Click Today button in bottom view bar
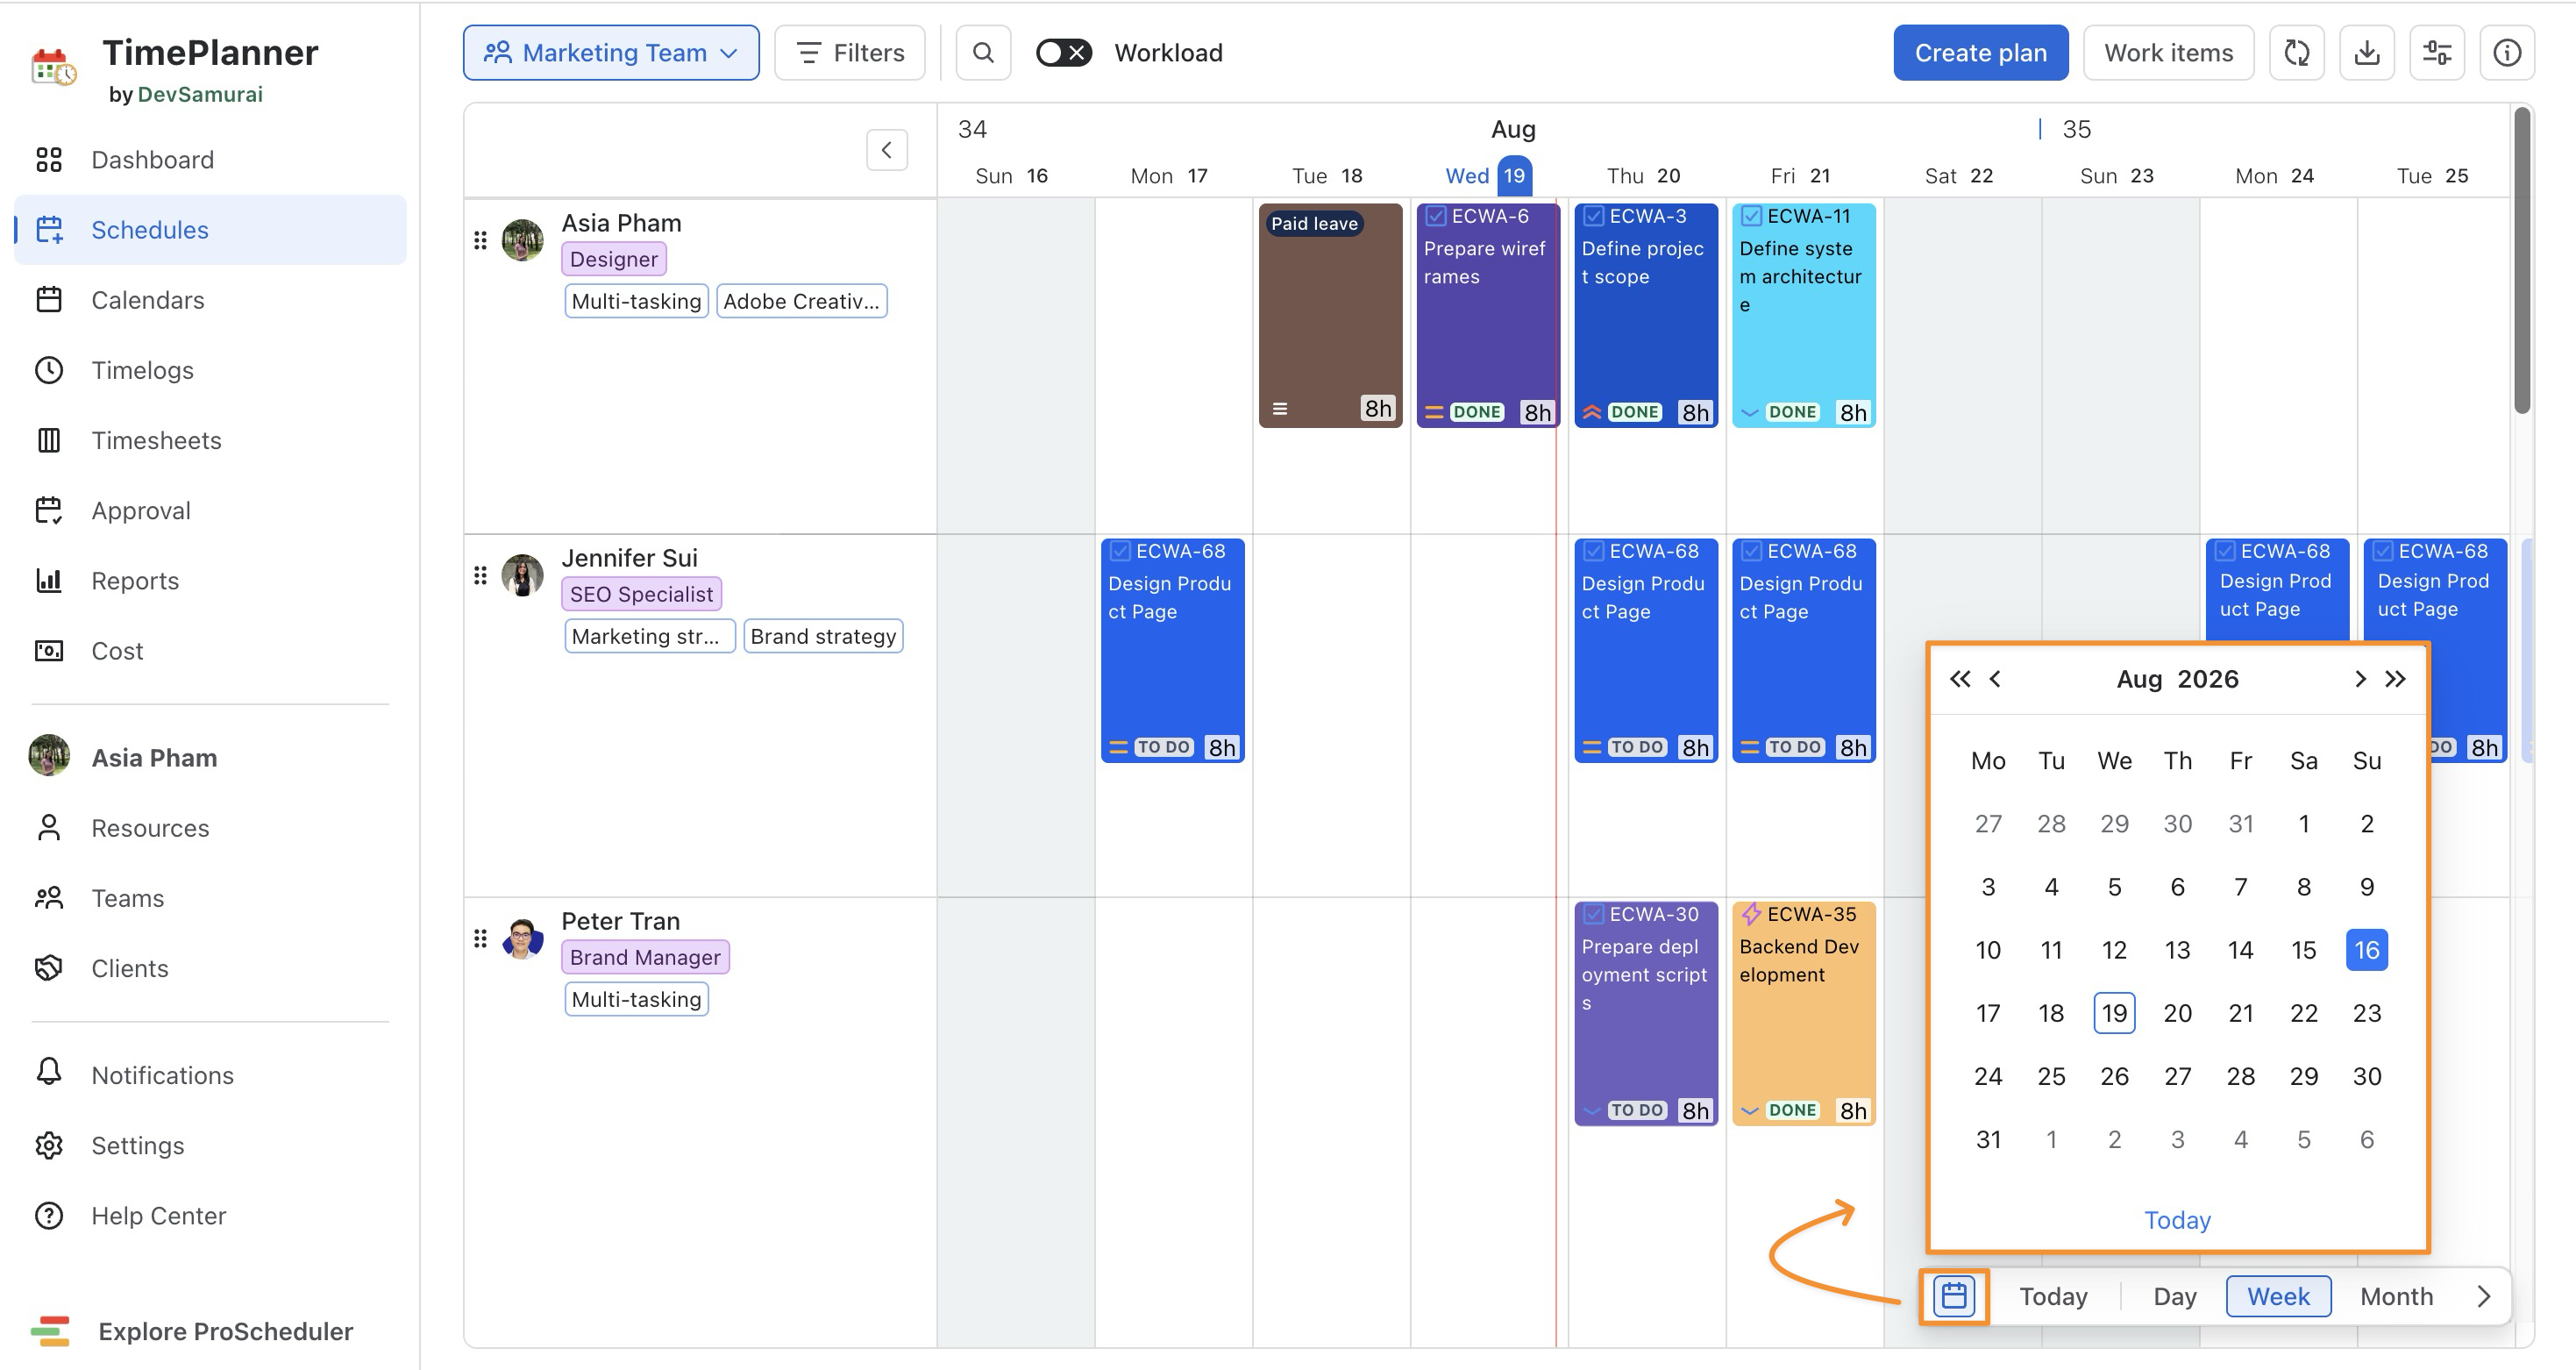Screen dimensions: 2576x1370 click(x=2053, y=1296)
